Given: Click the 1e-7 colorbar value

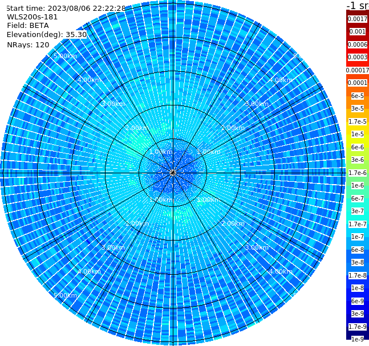Looking at the screenshot, I should (x=358, y=237).
